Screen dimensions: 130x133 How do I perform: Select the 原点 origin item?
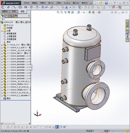8,42
